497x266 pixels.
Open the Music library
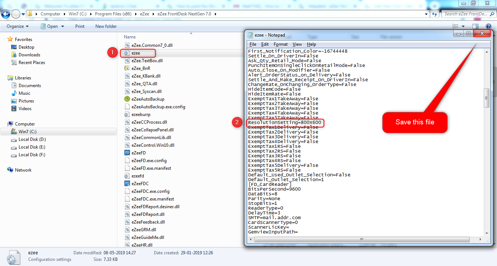(x=24, y=93)
